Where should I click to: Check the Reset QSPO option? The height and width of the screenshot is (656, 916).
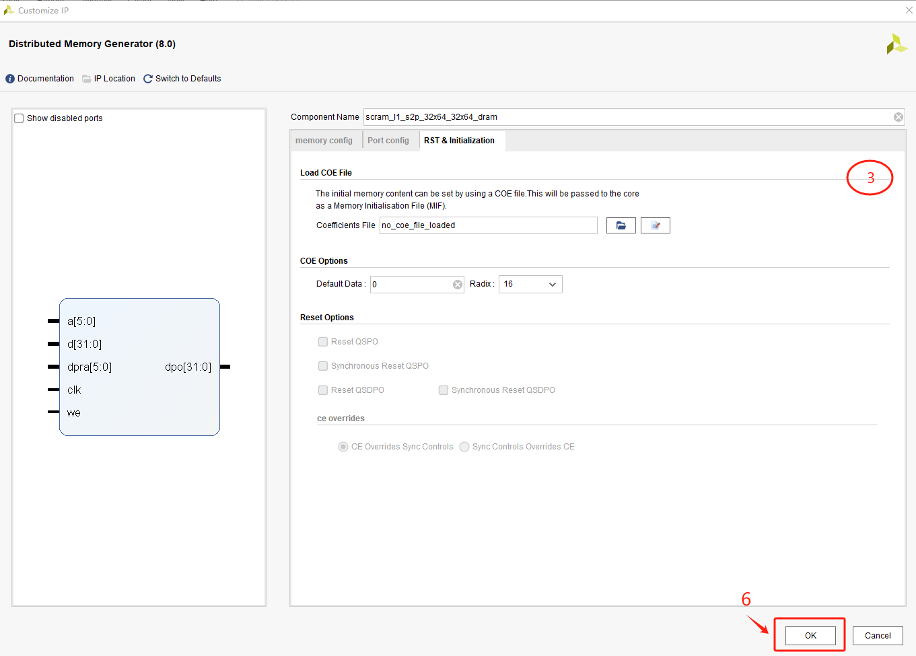coord(323,341)
